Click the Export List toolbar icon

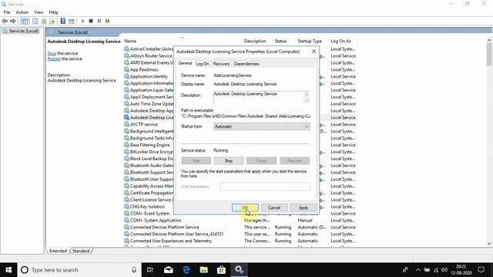tap(52, 21)
